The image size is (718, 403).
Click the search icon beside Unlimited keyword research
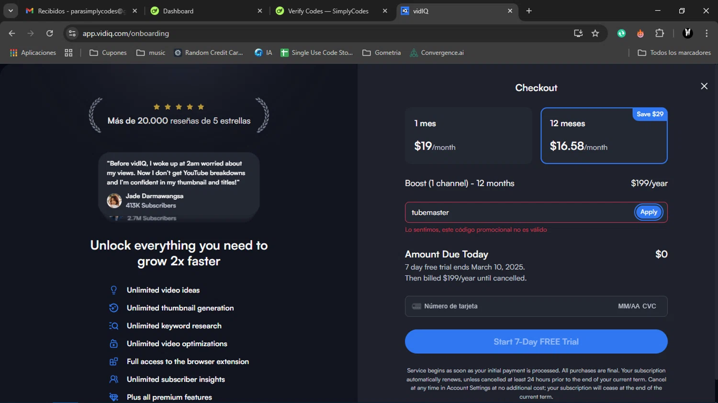point(113,326)
